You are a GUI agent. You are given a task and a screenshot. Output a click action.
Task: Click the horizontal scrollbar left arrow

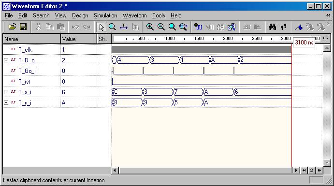[x=115, y=170]
